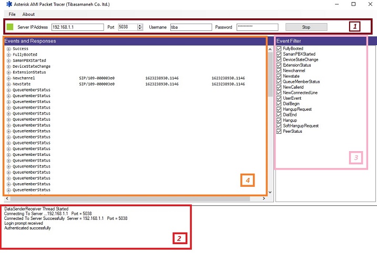The width and height of the screenshot is (377, 264).
Task: Expand the Newchannel event node
Action: point(9,78)
